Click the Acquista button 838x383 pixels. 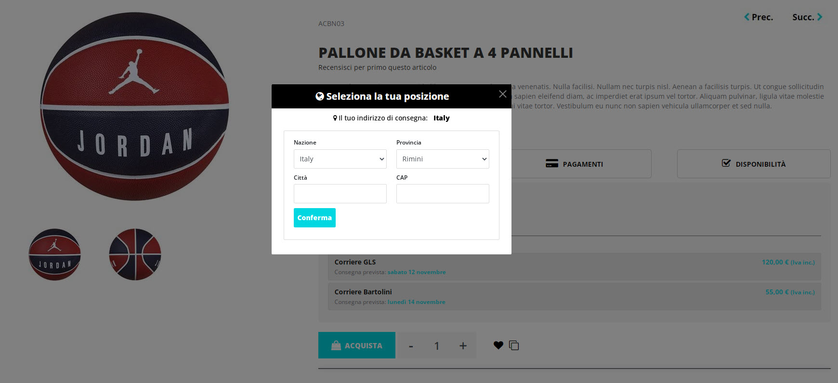[357, 345]
